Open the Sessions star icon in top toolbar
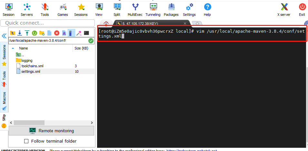The image size is (308, 151). tap(81, 10)
